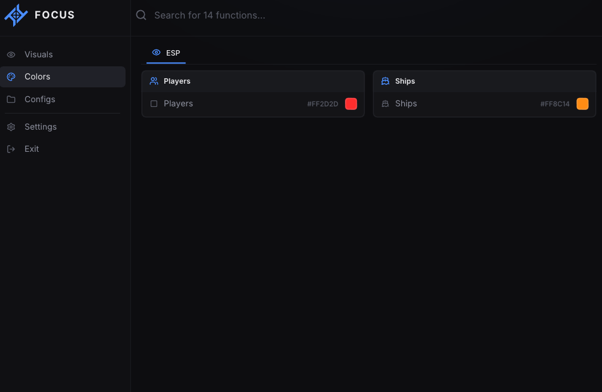Select the Visuals eye icon in sidebar
Image resolution: width=602 pixels, height=392 pixels.
[x=11, y=54]
